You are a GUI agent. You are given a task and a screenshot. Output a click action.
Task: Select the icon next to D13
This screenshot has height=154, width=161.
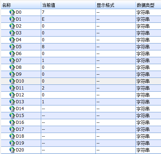pos(12,102)
